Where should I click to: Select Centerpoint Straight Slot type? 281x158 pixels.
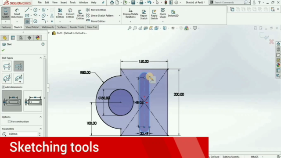(18, 66)
